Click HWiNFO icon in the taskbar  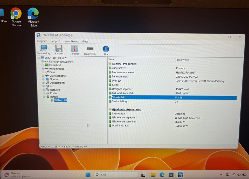[x=180, y=175]
